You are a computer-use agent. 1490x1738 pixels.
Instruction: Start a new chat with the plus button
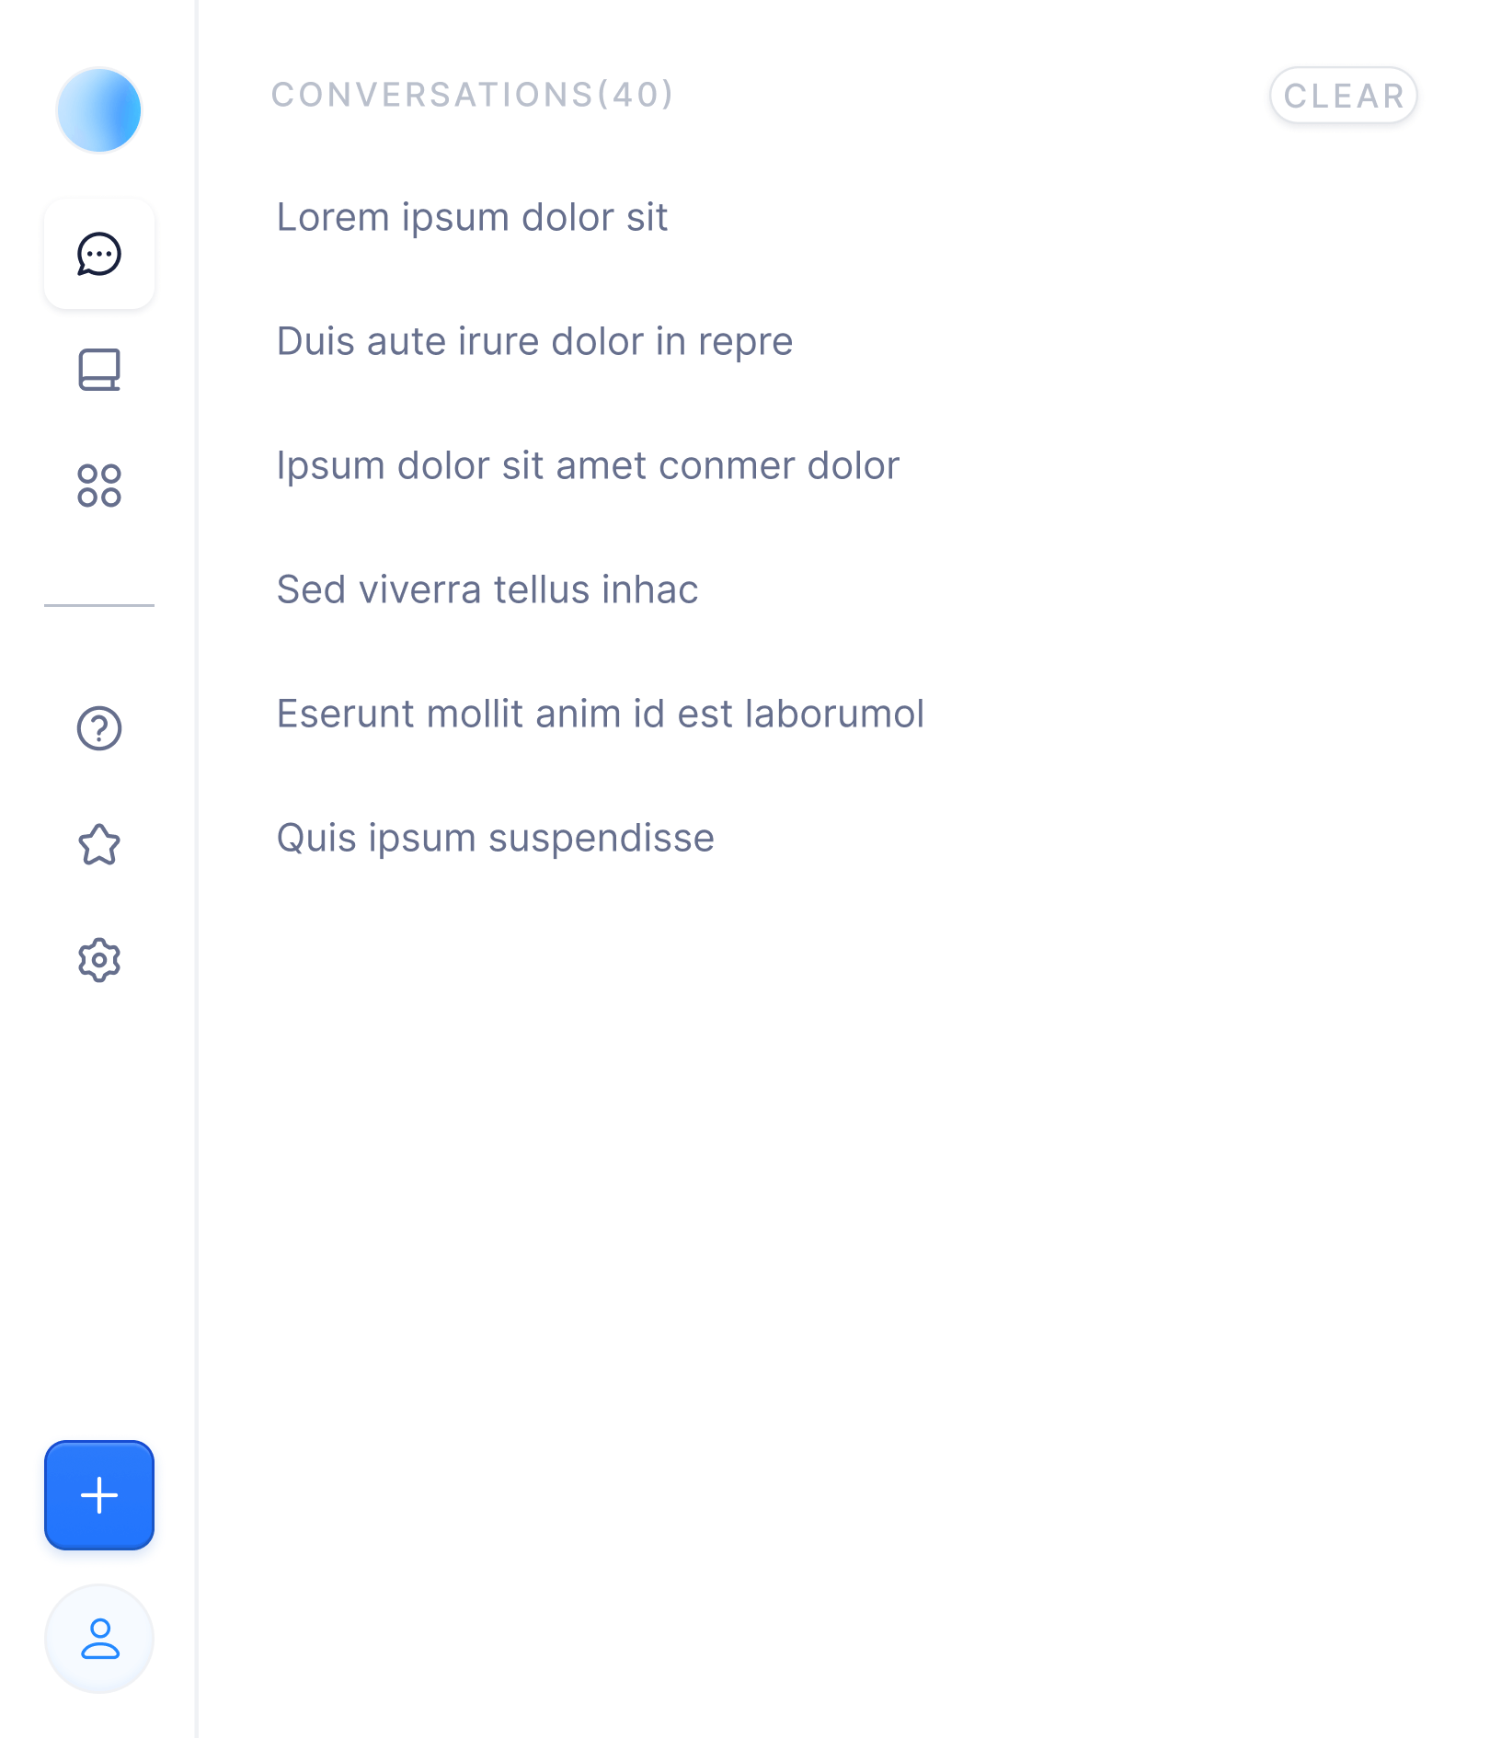98,1494
